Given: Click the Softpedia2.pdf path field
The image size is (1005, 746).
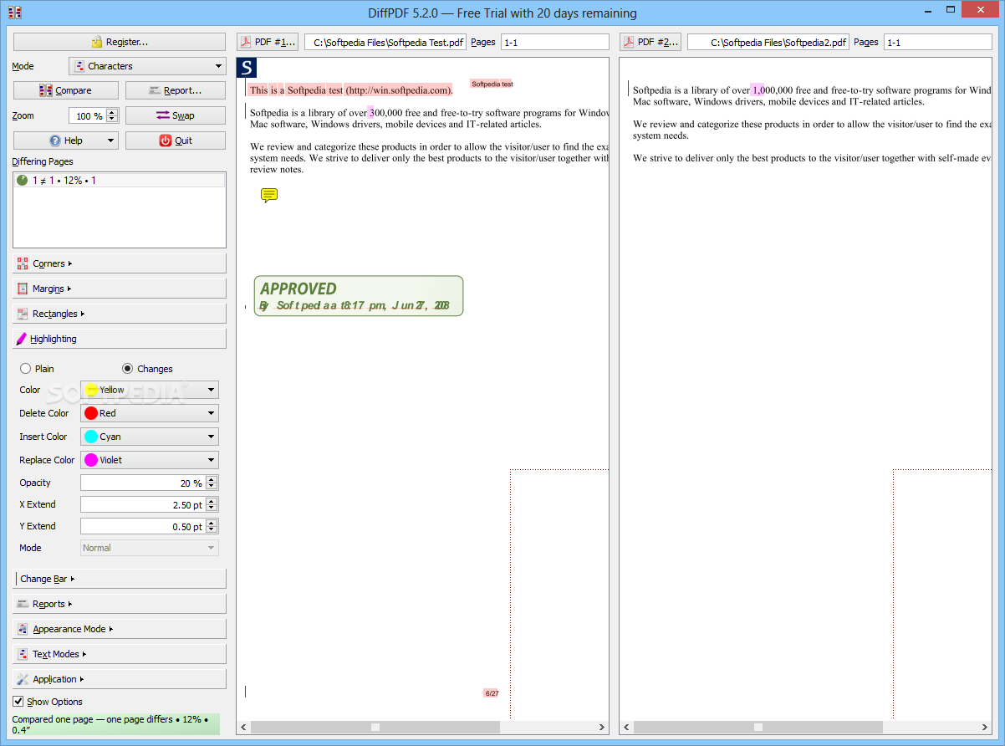Looking at the screenshot, I should tap(768, 42).
